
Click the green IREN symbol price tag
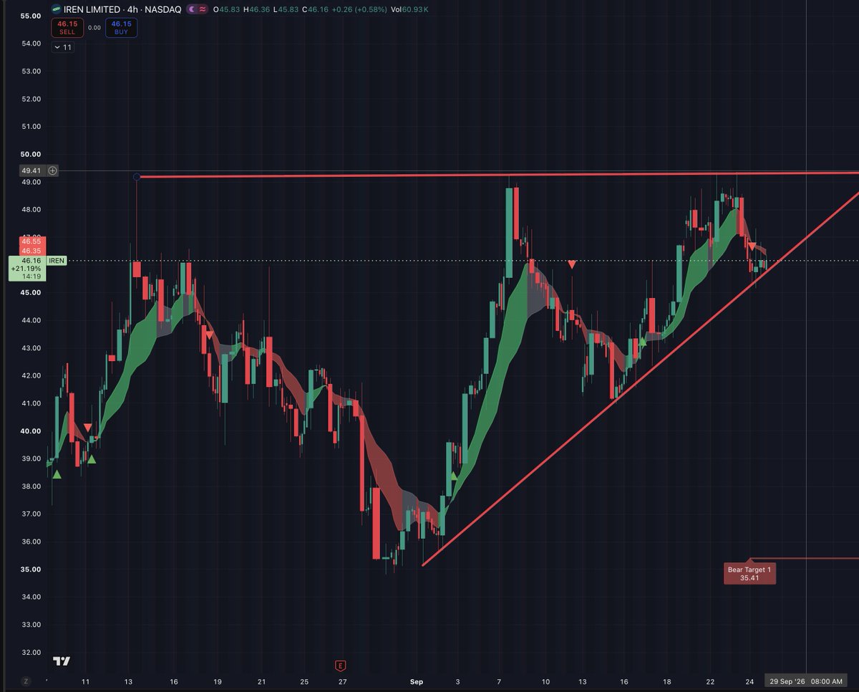[x=57, y=261]
